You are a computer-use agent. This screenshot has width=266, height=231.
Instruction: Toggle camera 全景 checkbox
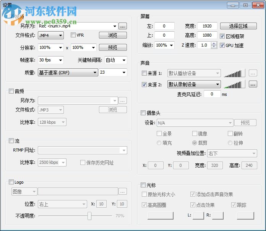[x=159, y=134]
